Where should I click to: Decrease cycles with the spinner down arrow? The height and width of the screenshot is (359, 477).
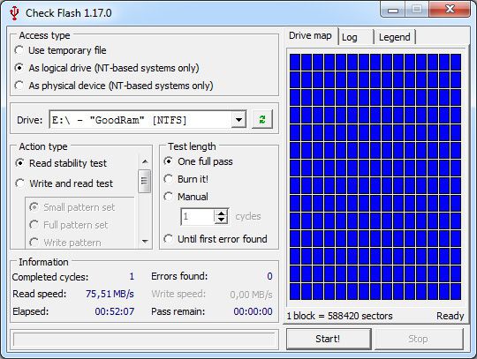222,220
